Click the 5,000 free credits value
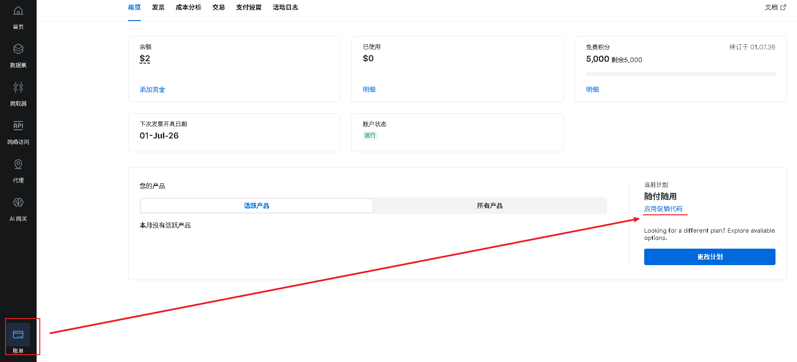797x362 pixels. [598, 59]
